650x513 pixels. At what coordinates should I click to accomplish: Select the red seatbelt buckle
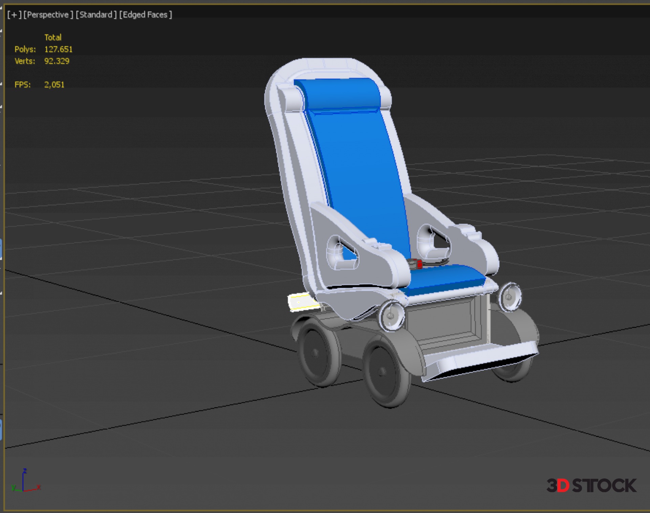click(x=419, y=264)
